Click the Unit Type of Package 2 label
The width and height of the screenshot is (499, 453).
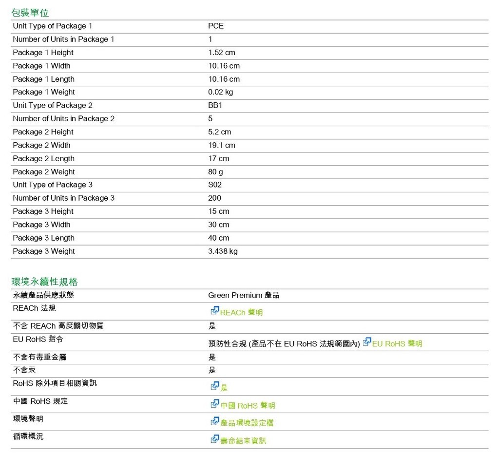tap(53, 105)
